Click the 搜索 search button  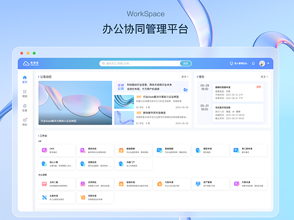[x=185, y=64]
